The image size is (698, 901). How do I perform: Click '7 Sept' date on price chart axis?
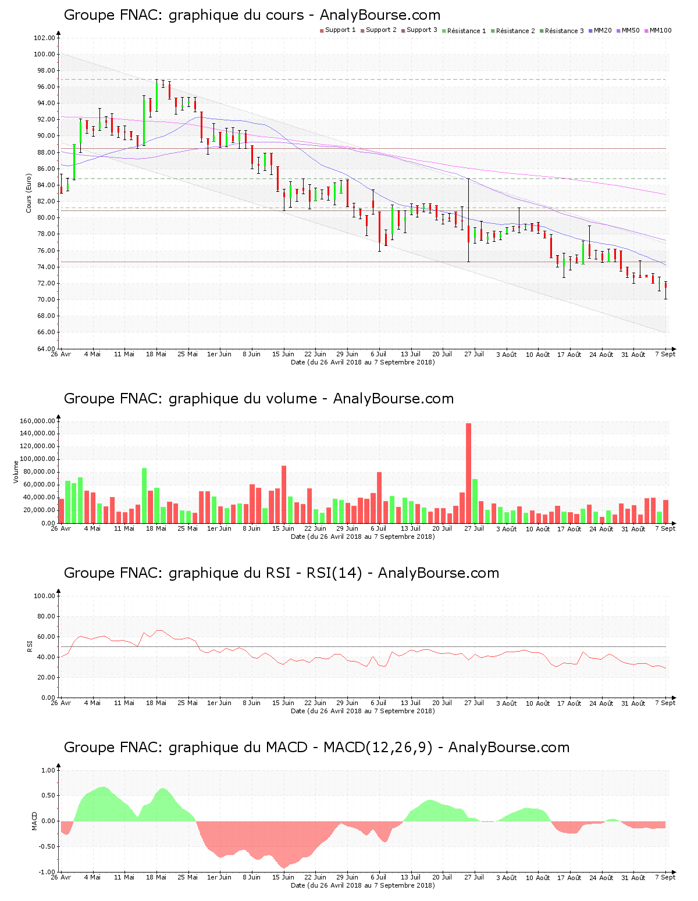pos(665,354)
